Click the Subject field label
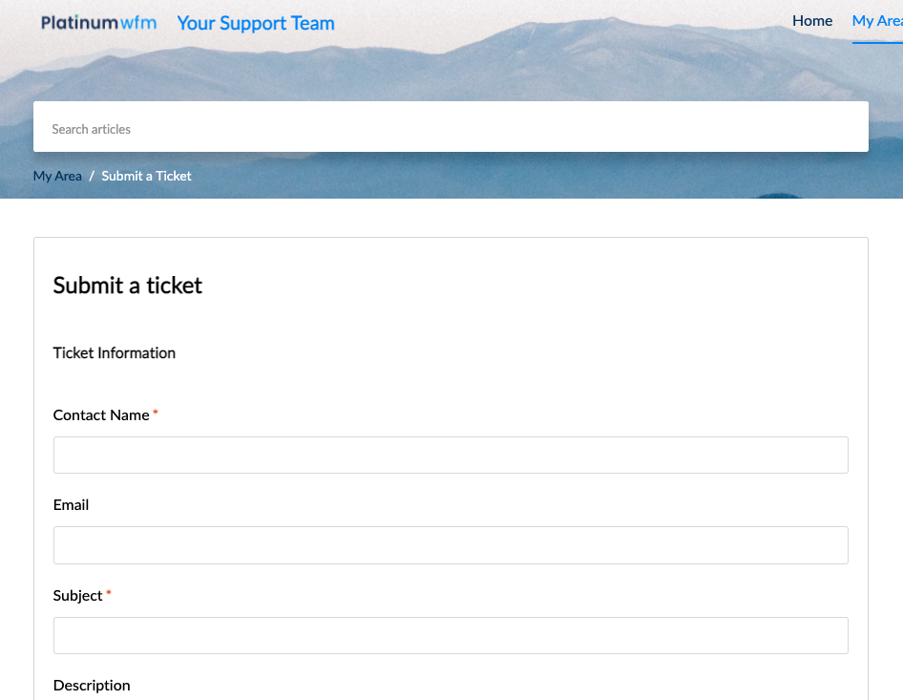This screenshot has width=903, height=700. (x=77, y=596)
